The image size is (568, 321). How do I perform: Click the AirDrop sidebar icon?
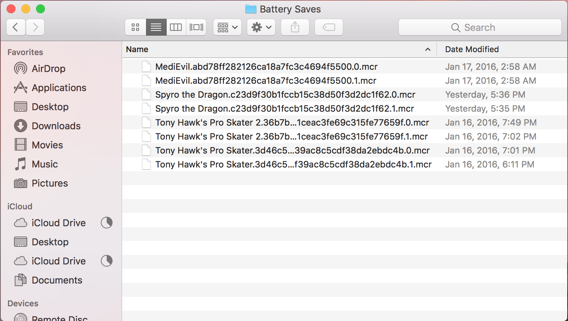21,68
